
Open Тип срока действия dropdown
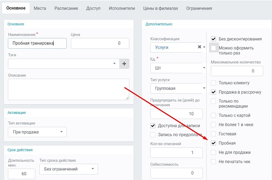(x=68, y=169)
